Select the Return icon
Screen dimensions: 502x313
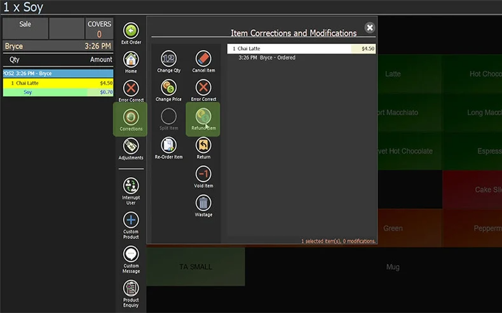(x=203, y=145)
